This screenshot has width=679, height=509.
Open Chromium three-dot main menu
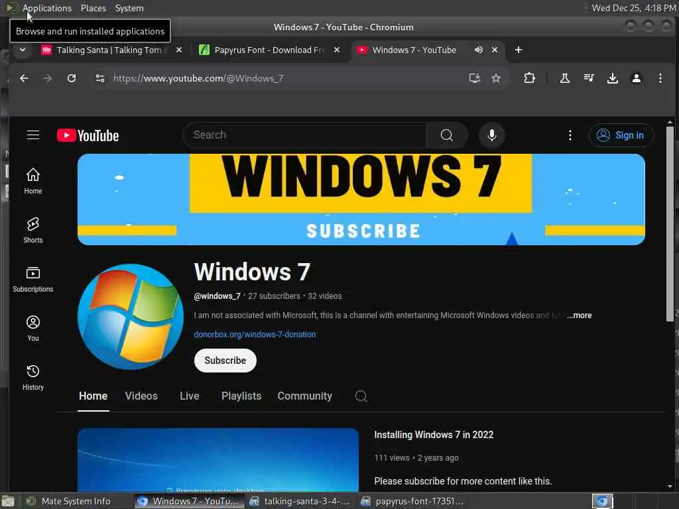tap(660, 78)
